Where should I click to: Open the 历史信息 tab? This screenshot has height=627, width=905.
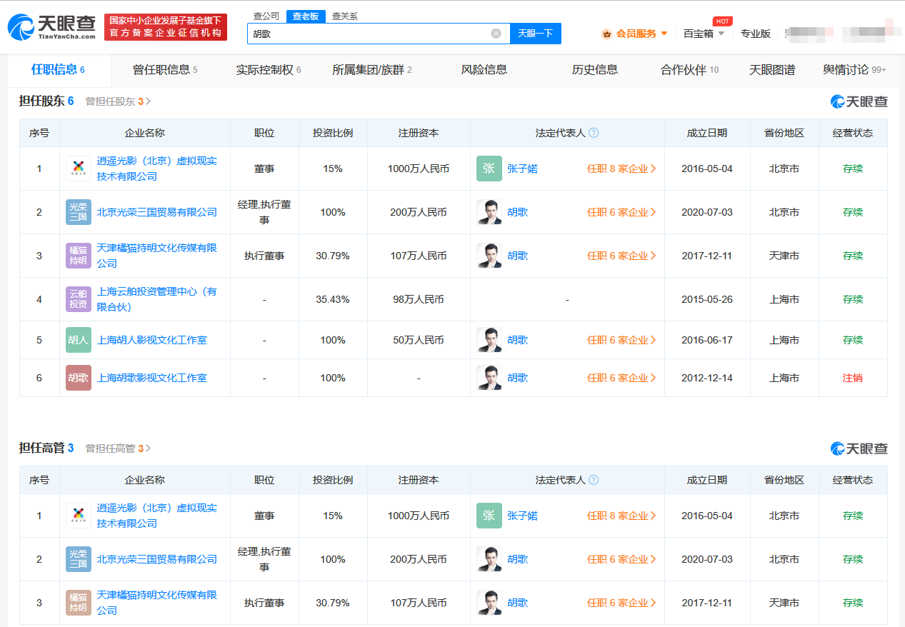tap(595, 70)
